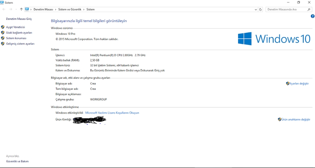Image resolution: width=315 pixels, height=168 pixels.
Task: Click Crea next to Bilgisayar adı
Action: (93, 84)
